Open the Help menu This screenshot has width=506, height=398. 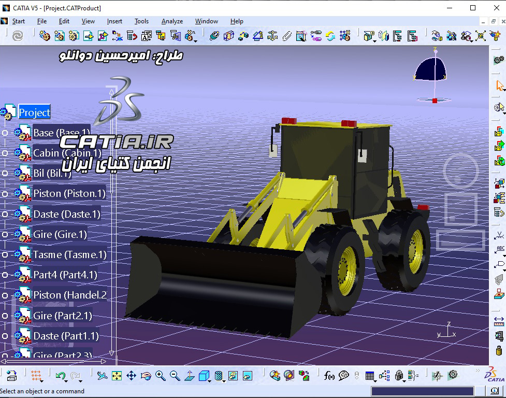tap(237, 21)
